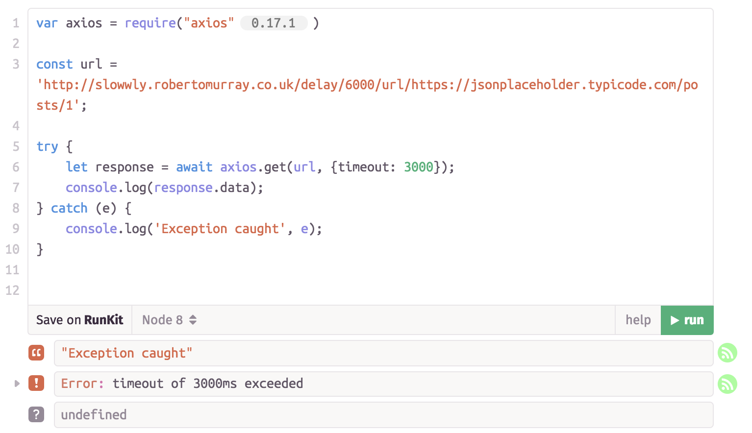Screen dimensions: 752x433
Task: Click the Save on RunKit link
Action: tap(80, 320)
